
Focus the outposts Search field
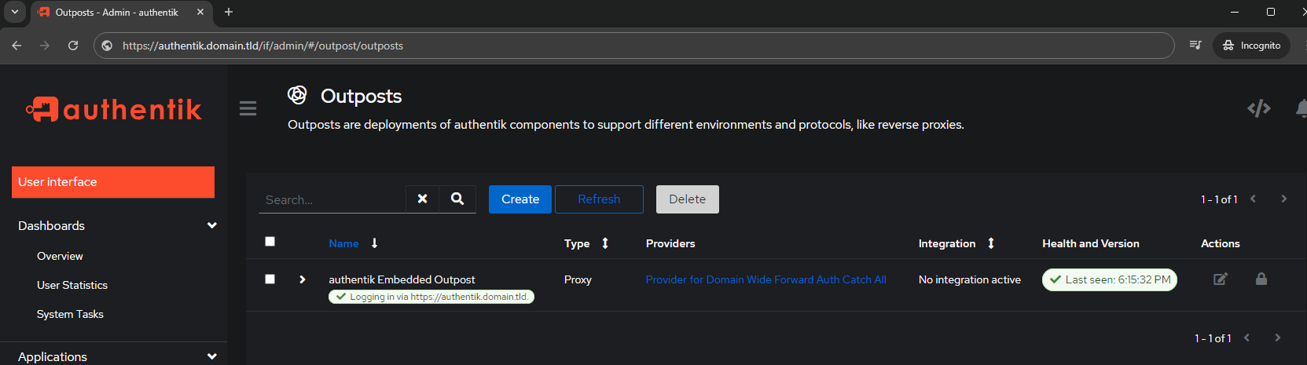coord(332,199)
